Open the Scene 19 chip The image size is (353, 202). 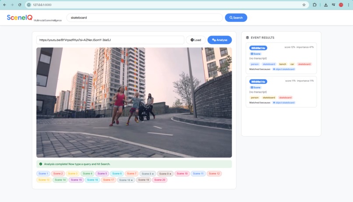coord(143,180)
